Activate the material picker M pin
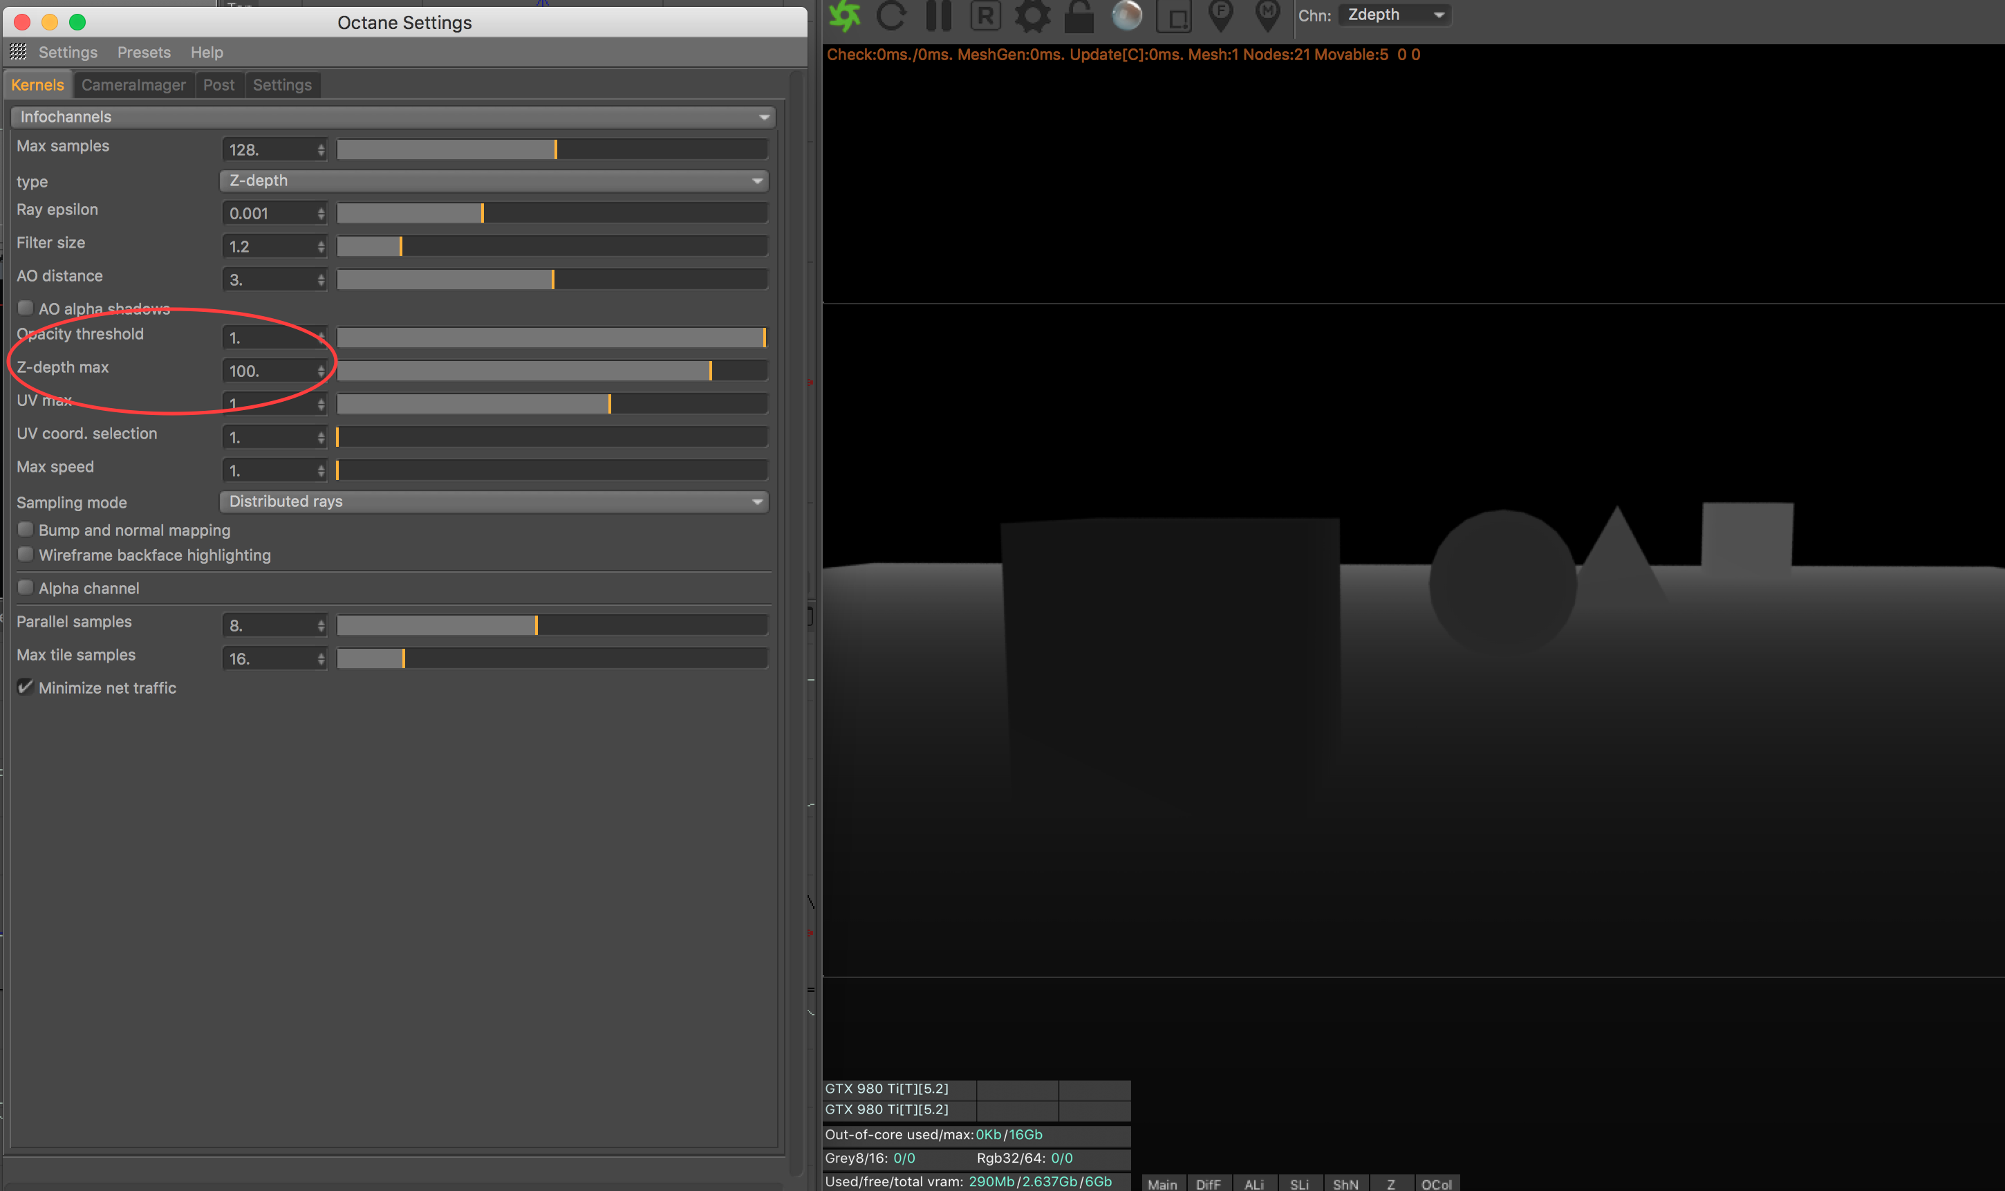Viewport: 2005px width, 1191px height. [1268, 15]
